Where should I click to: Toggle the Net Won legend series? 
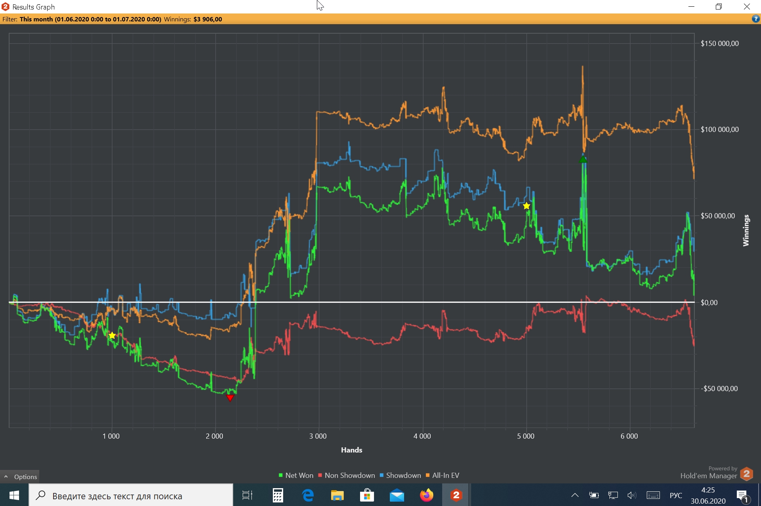pos(296,475)
